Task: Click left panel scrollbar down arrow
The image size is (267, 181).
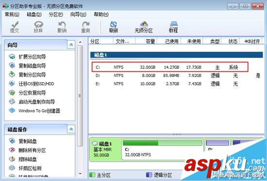Action: 80,174
